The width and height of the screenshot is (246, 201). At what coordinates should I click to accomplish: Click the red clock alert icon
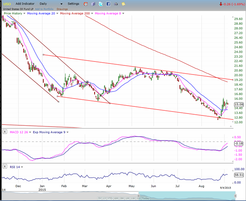86,4
